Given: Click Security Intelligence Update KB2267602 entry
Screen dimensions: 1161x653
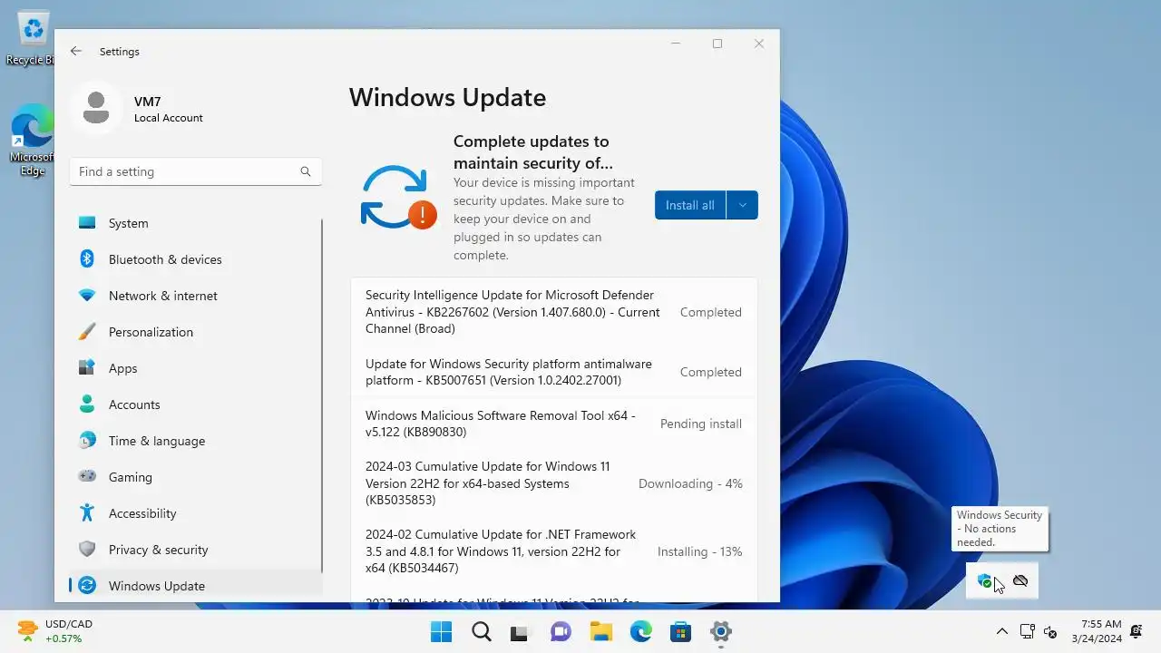Looking at the screenshot, I should point(553,312).
